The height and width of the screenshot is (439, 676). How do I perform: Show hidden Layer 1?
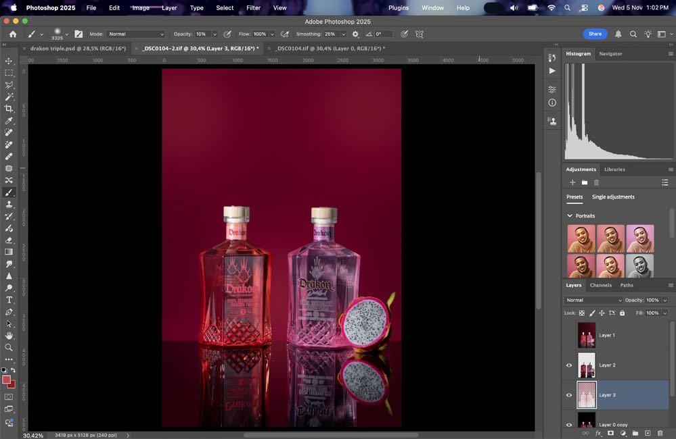click(x=569, y=336)
